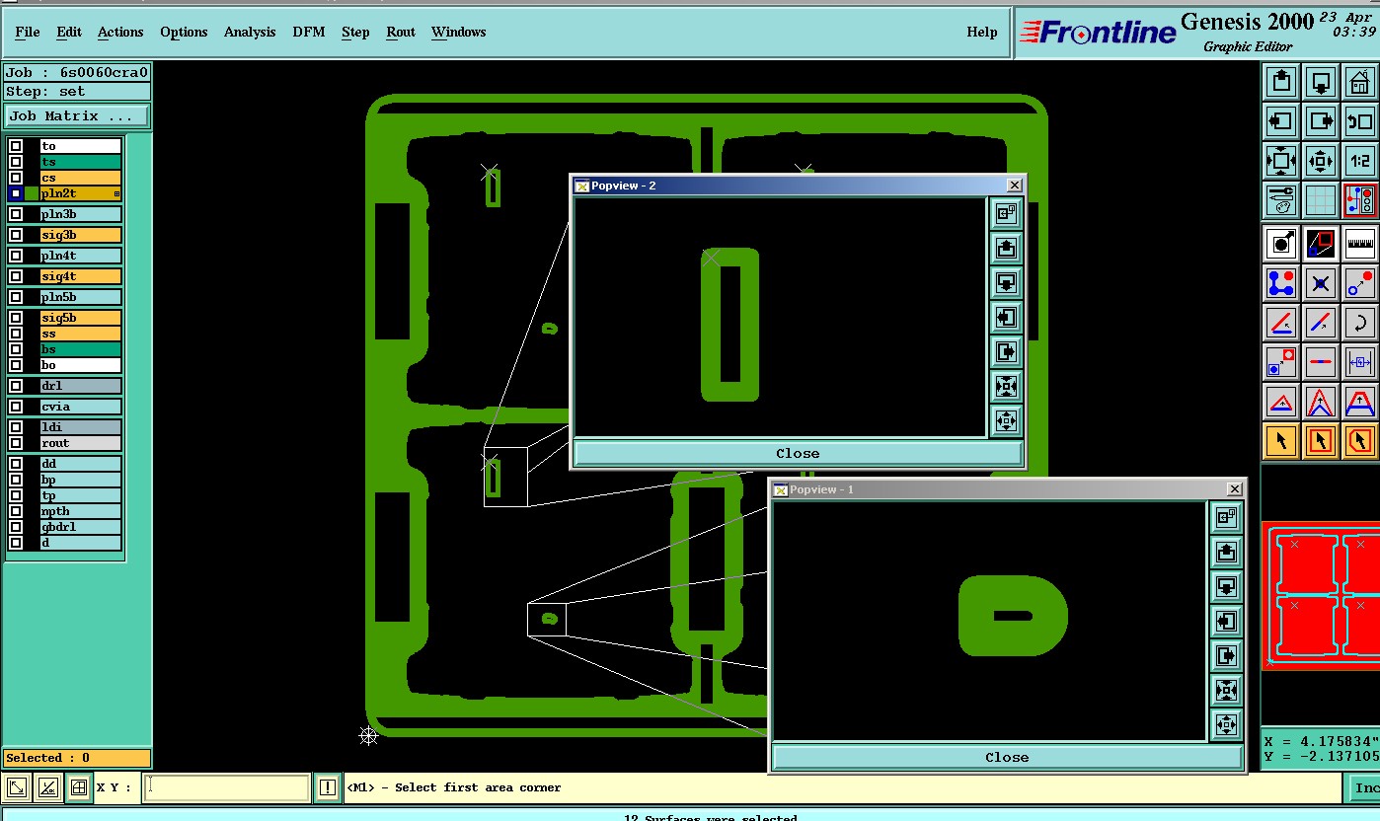Toggle the 'ts' layer checkbox
The width and height of the screenshot is (1380, 821).
[16, 162]
